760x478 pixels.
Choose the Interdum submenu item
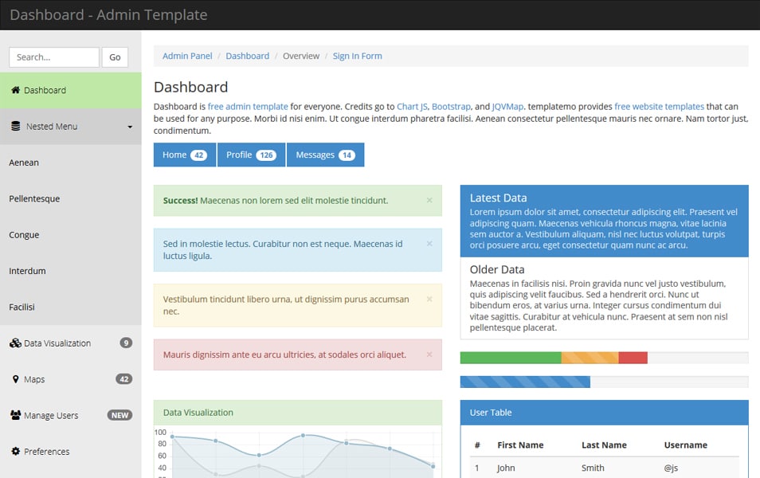point(71,271)
